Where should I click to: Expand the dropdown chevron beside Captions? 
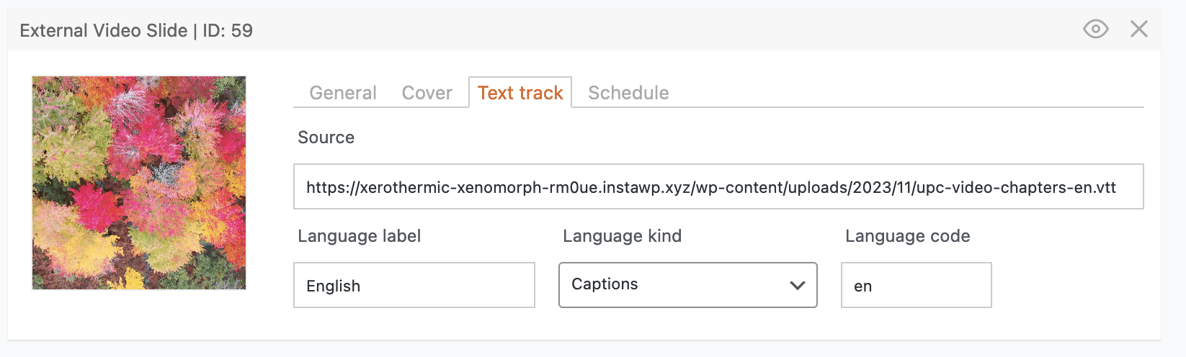[x=797, y=285]
